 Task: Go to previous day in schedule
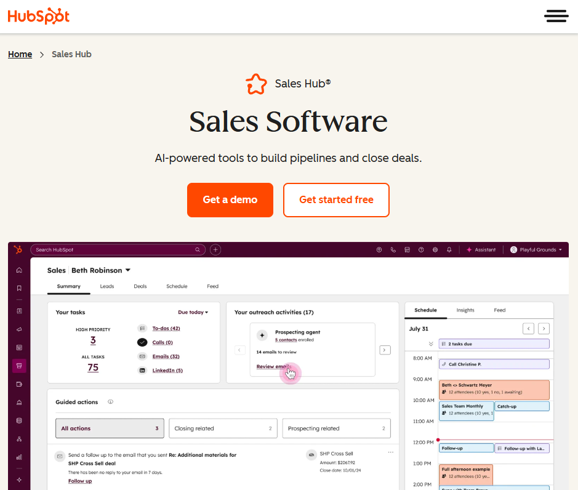528,329
